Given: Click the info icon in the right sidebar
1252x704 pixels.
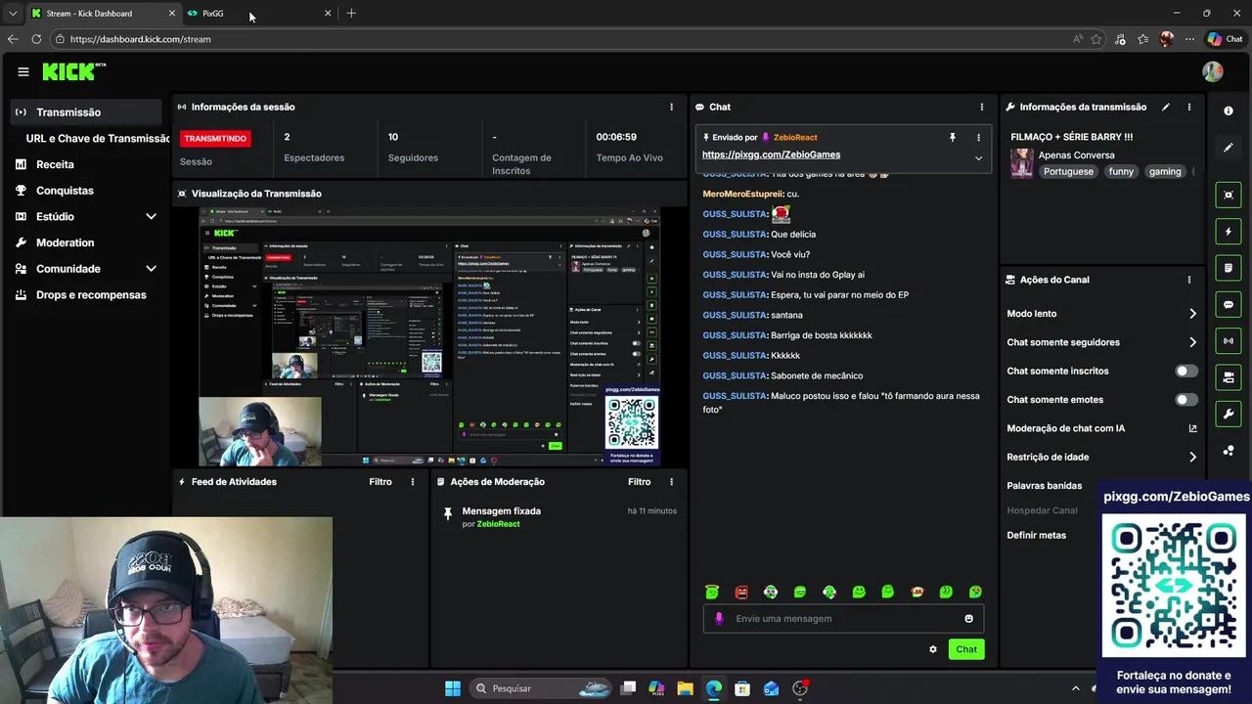Looking at the screenshot, I should (x=1229, y=110).
